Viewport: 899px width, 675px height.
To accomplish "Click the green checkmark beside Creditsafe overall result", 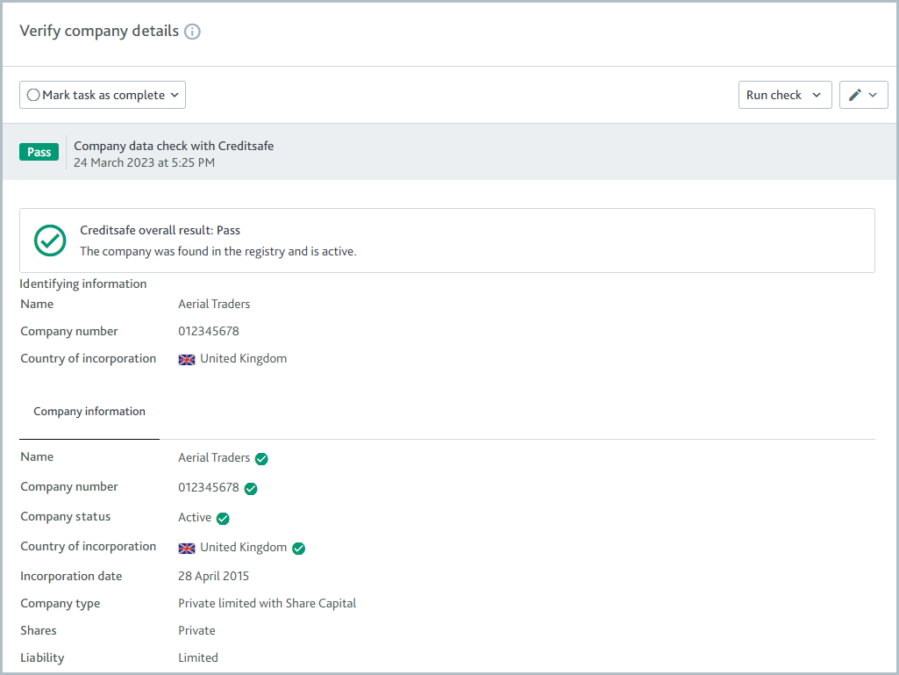I will coord(50,240).
